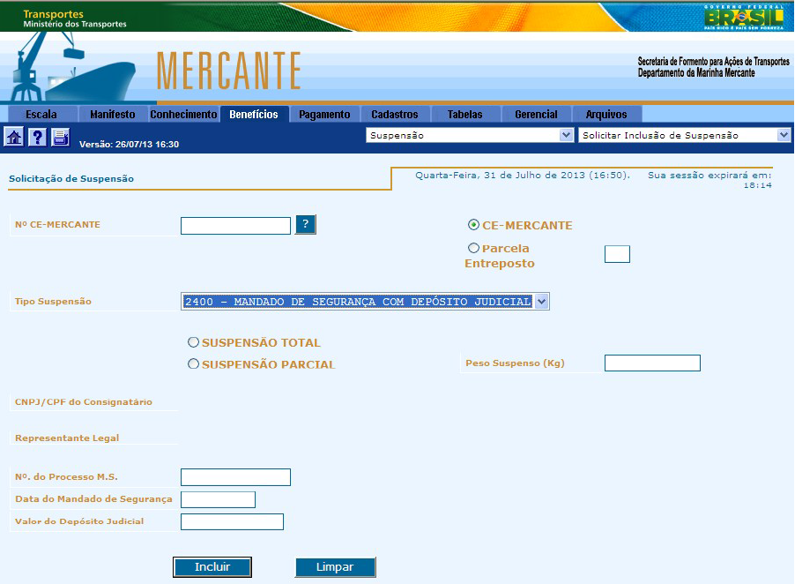
Task: Click the Nº. do Processo M.S. field
Action: pyautogui.click(x=235, y=477)
